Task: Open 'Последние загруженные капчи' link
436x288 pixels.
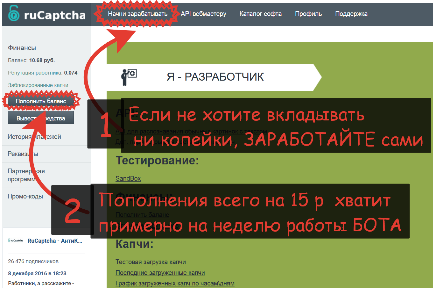Action: [x=160, y=273]
